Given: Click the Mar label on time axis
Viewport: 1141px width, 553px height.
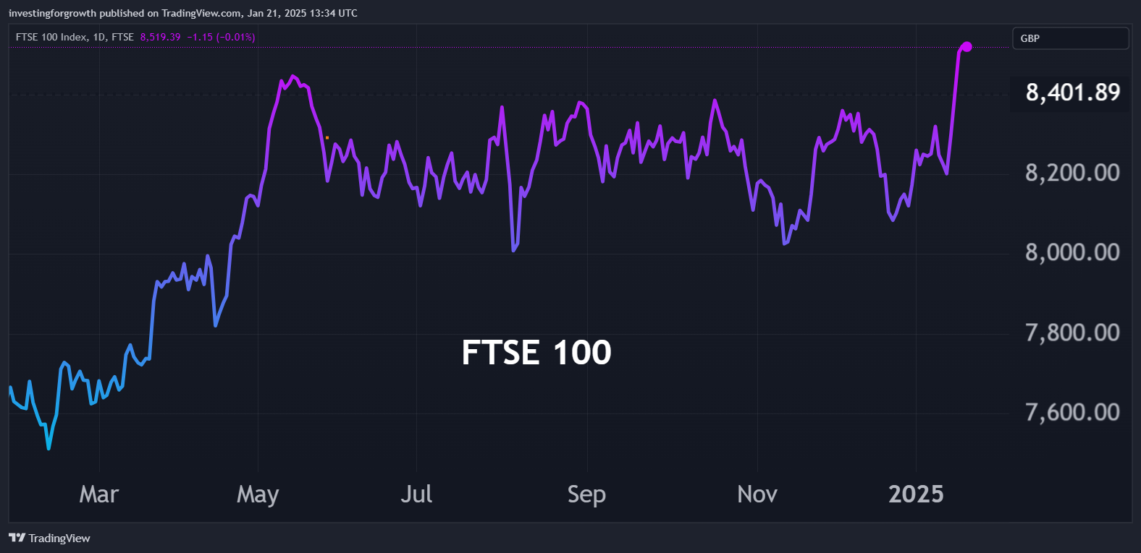Looking at the screenshot, I should (99, 494).
